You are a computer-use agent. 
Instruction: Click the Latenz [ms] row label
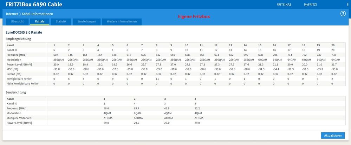tap(13, 74)
